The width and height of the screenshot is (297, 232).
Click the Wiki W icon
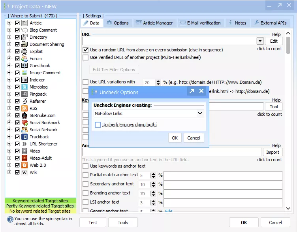click(x=24, y=172)
